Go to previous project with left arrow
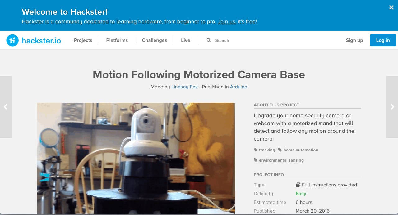398x215 pixels. coord(6,107)
